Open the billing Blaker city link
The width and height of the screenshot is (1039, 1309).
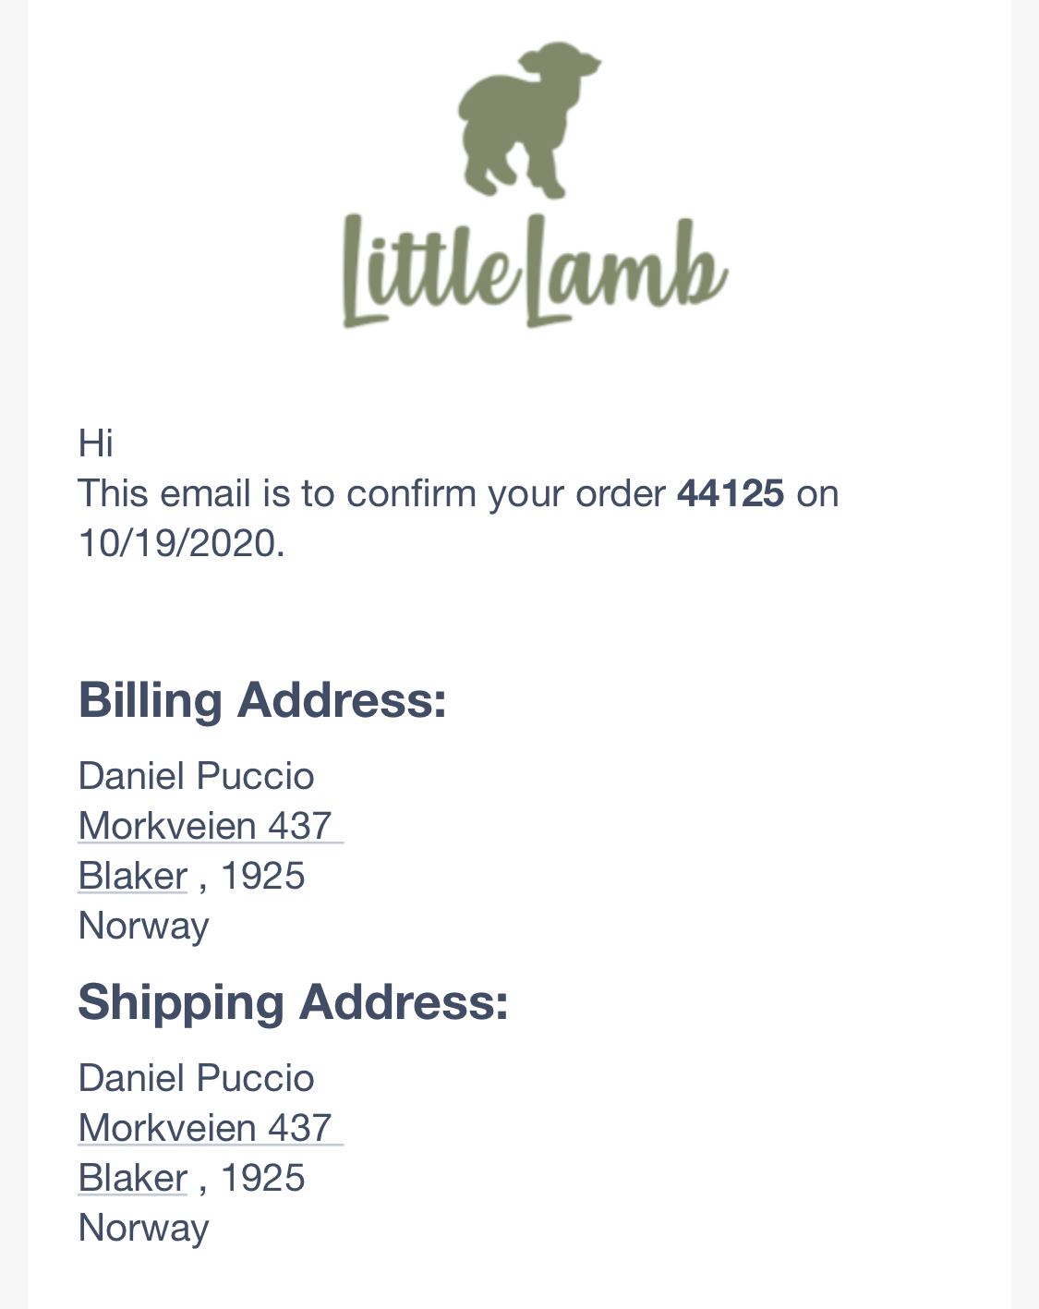coord(133,876)
